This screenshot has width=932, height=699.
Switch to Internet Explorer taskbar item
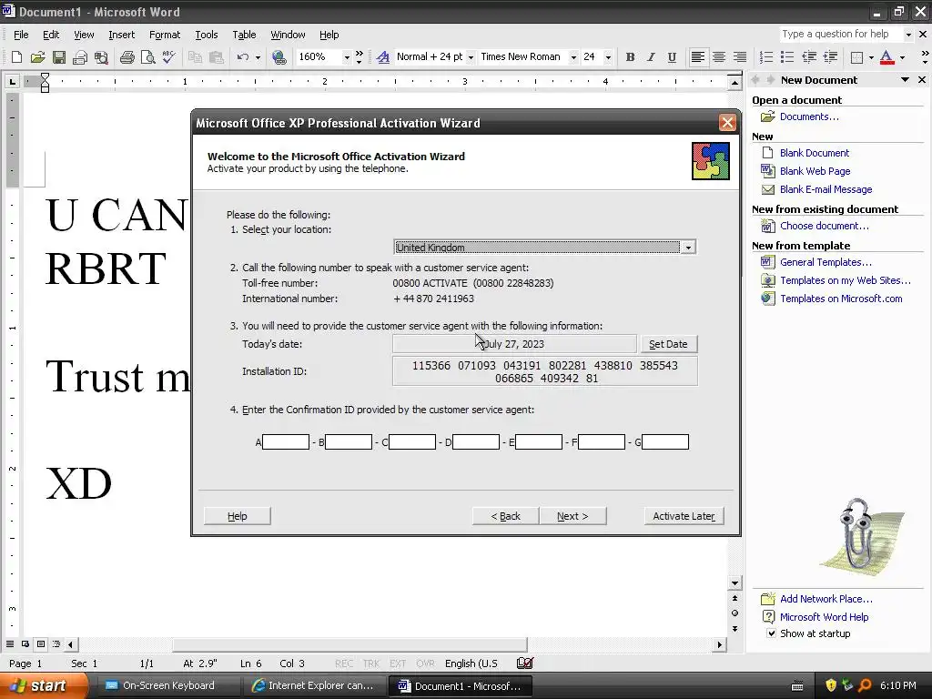[x=313, y=685]
